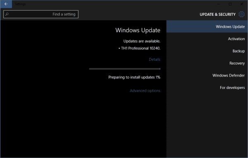This screenshot has width=248, height=158.
Task: Minimize the Settings window
Action: (219, 4)
